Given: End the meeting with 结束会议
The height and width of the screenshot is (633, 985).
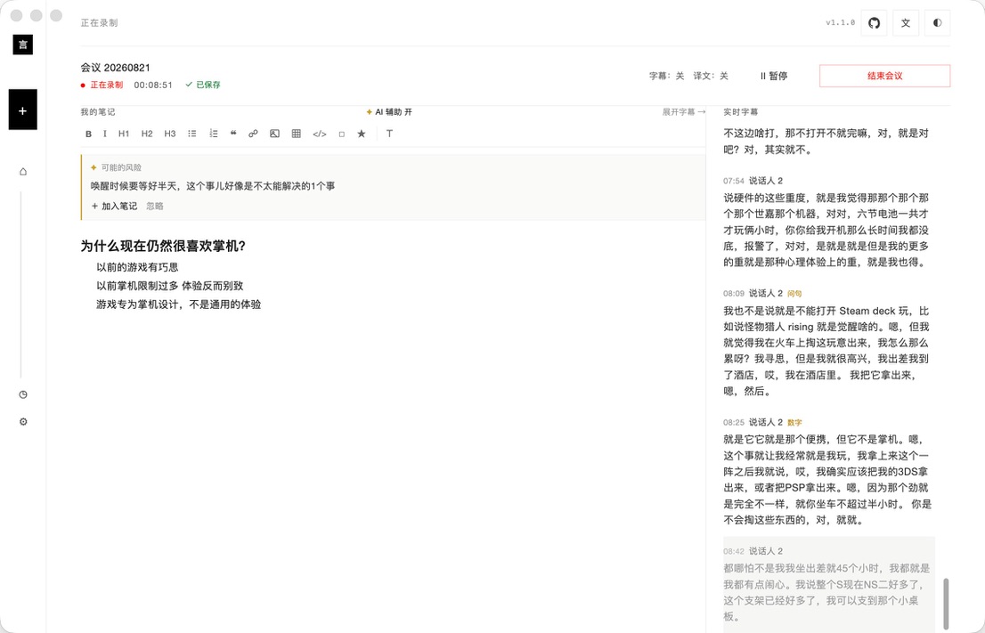Looking at the screenshot, I should point(884,76).
